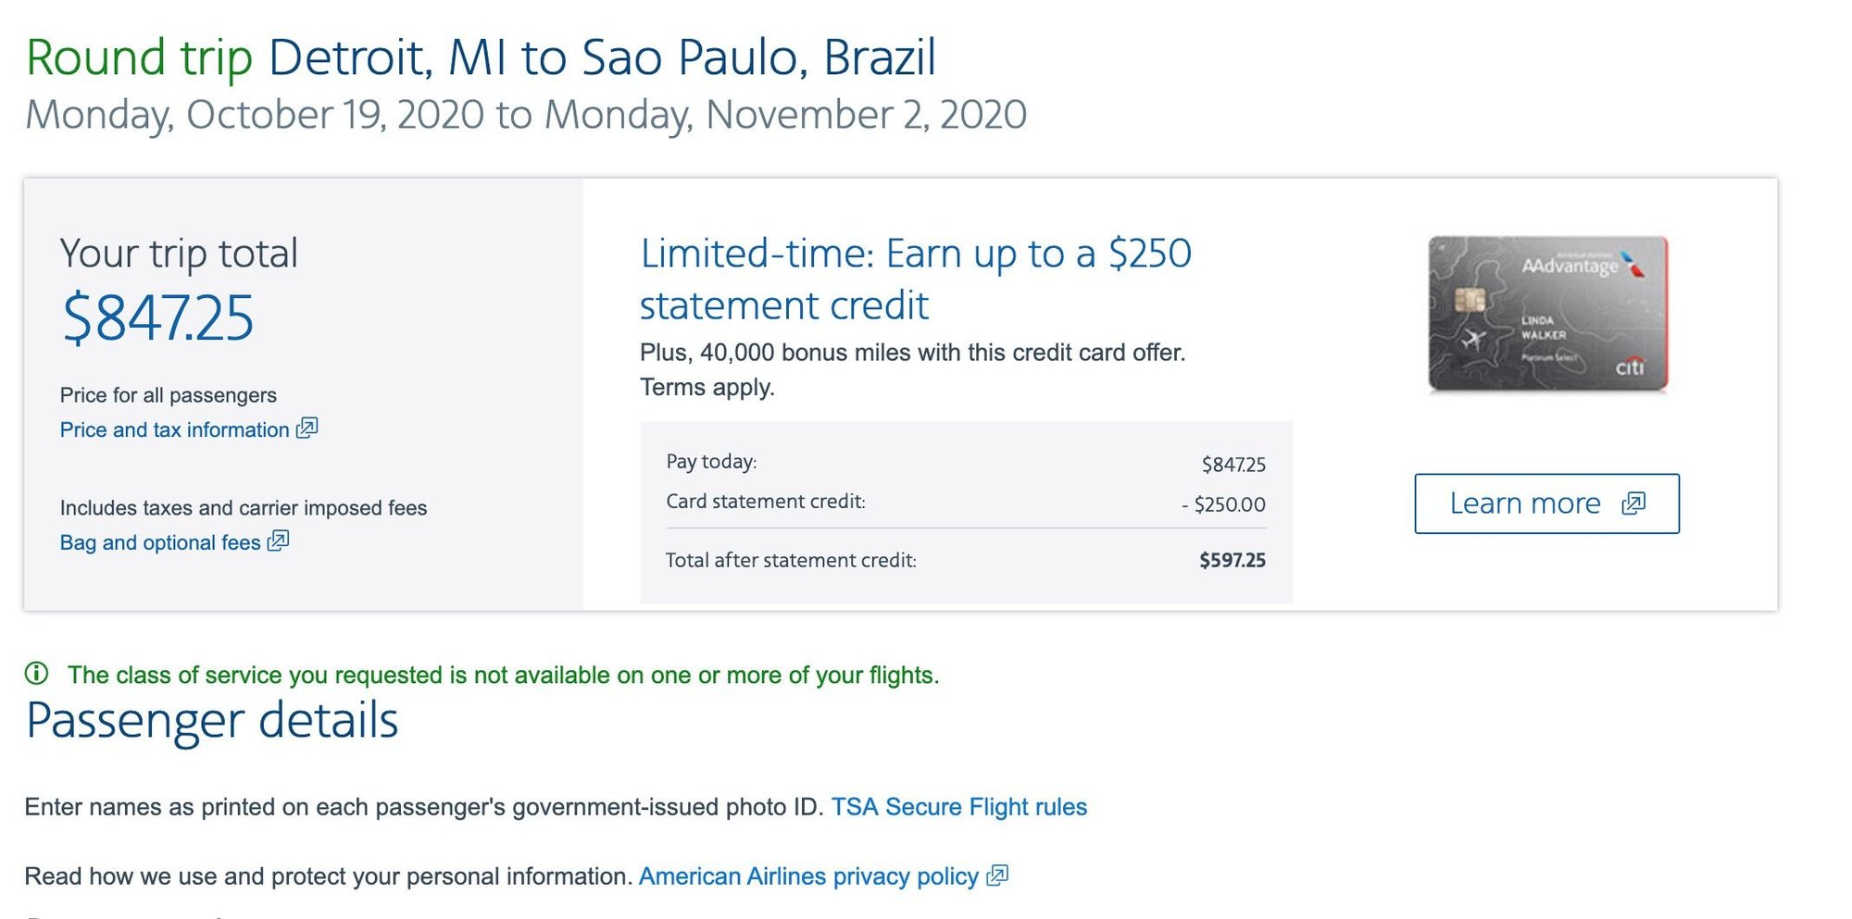Open the Bag and optional fees link
Image resolution: width=1852 pixels, height=919 pixels.
tap(160, 542)
